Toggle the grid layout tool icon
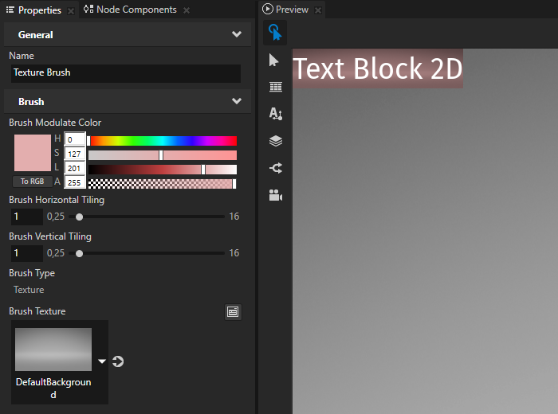Viewport: 558px width, 414px height. tap(275, 88)
